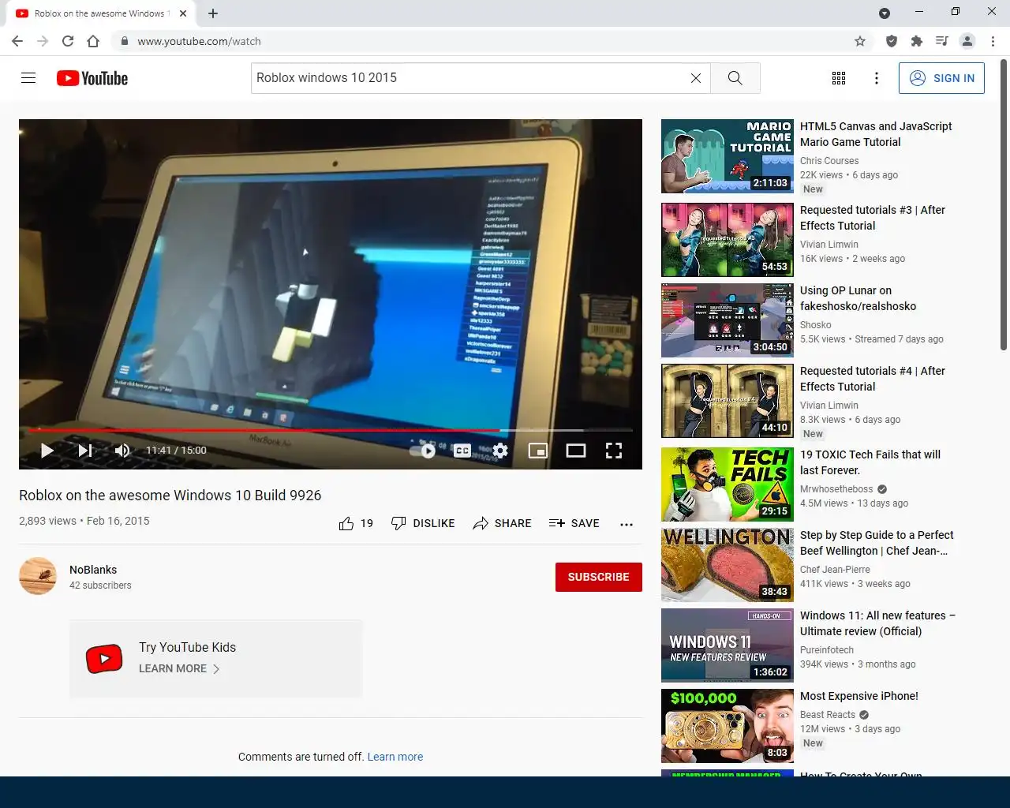Skip to the next video
The height and width of the screenshot is (808, 1010).
pyautogui.click(x=85, y=451)
